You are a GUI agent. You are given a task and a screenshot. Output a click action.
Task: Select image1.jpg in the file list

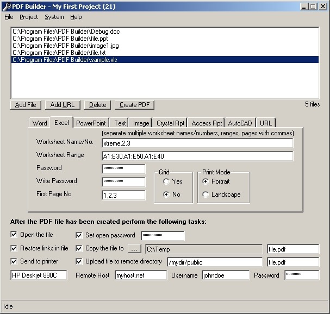pos(165,46)
